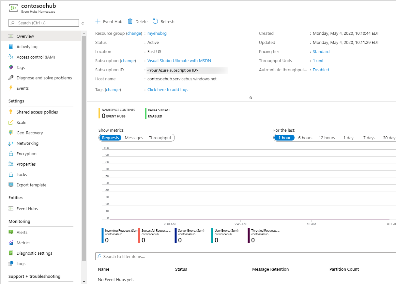Collapse the sidebar with double chevron
The height and width of the screenshot is (284, 396).
(x=83, y=23)
